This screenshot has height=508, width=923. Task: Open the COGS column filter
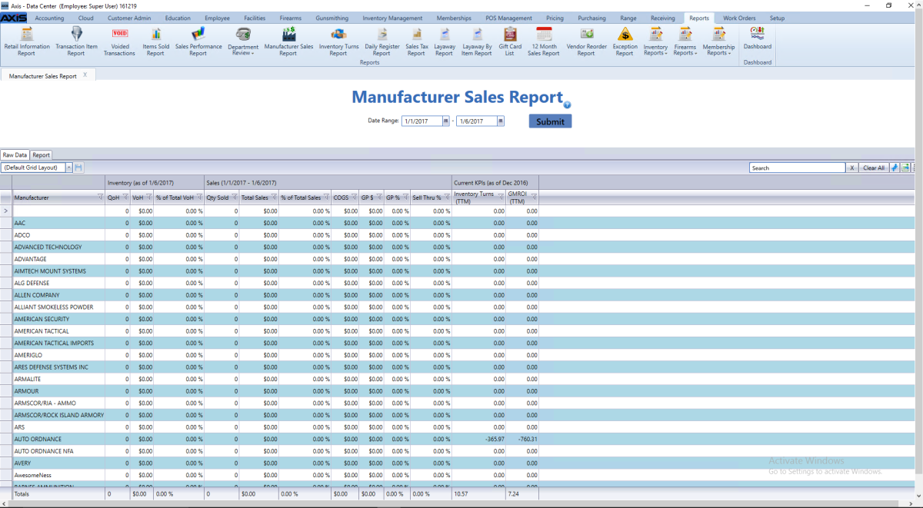tap(355, 198)
